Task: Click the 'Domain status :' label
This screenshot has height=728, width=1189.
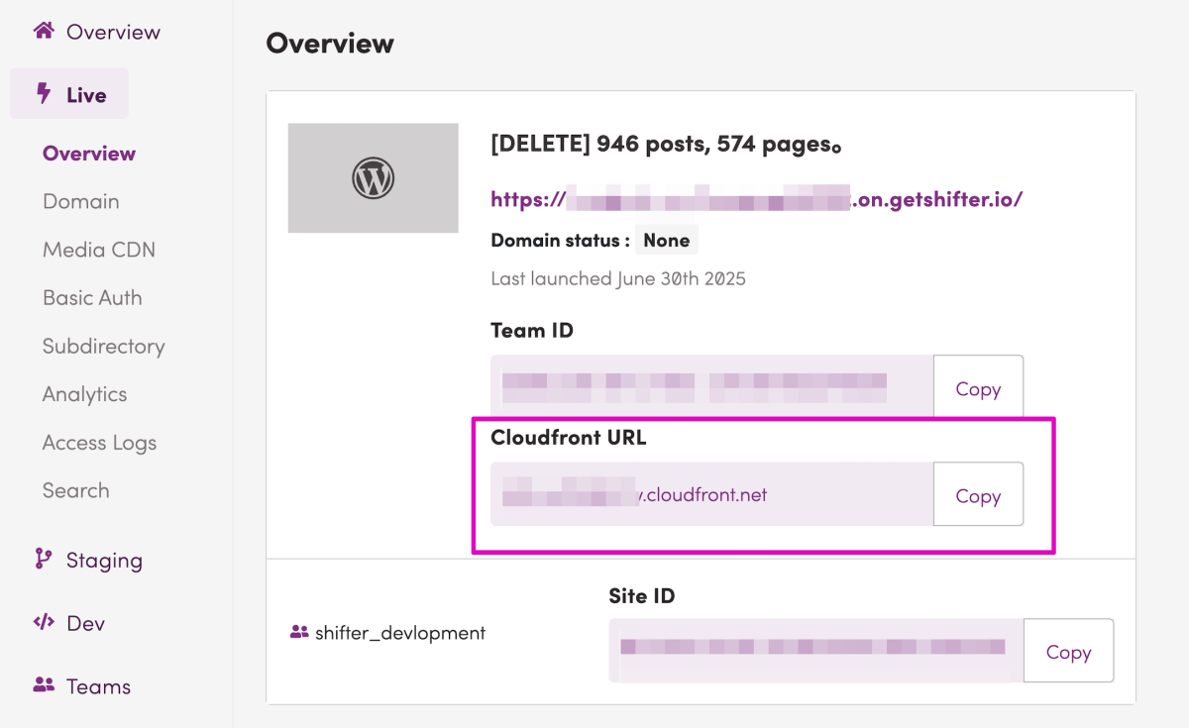Action: pyautogui.click(x=560, y=240)
